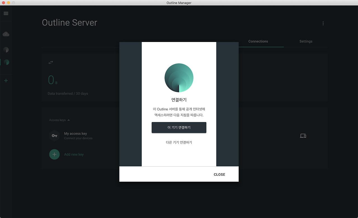Click the red macOS window close button
The image size is (358, 218).
4,3
